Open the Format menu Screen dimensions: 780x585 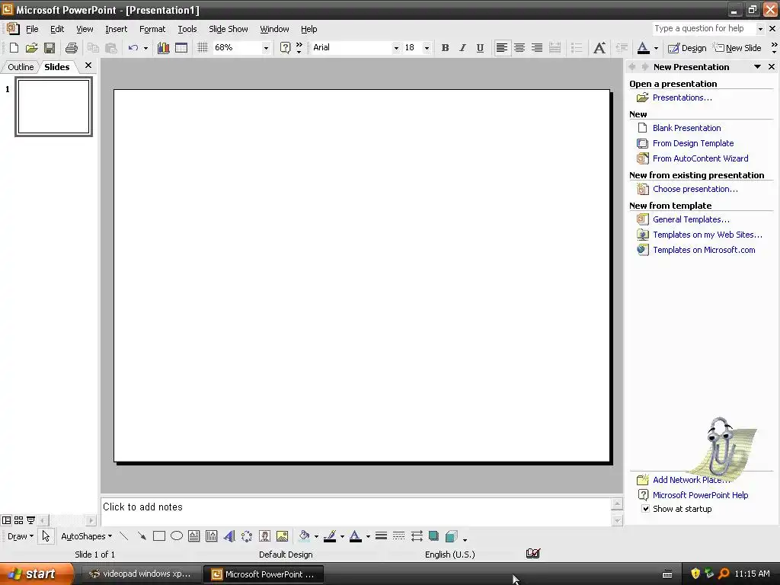pos(152,29)
